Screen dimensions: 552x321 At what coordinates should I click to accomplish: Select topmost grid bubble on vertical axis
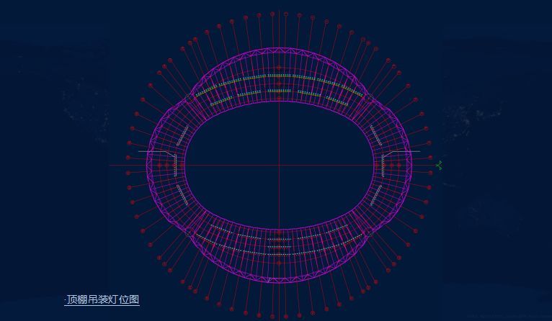point(272,14)
